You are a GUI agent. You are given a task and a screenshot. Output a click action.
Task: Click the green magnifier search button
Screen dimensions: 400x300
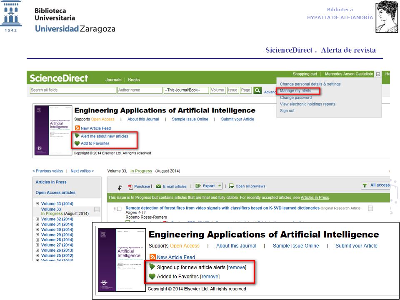(x=257, y=90)
